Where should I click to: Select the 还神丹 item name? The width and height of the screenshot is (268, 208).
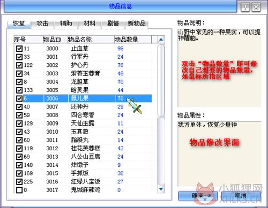pos(79,107)
